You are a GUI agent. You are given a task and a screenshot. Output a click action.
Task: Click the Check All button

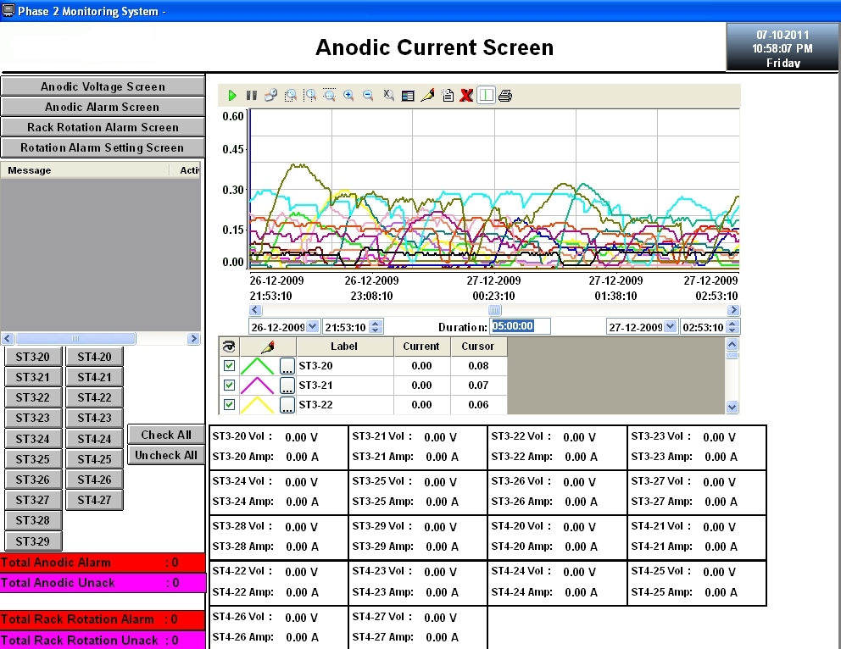point(166,435)
